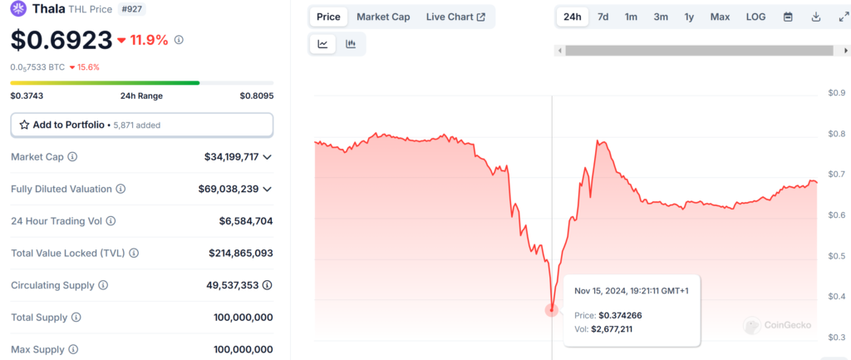Click the Circulating Supply label info icon

[x=103, y=285]
